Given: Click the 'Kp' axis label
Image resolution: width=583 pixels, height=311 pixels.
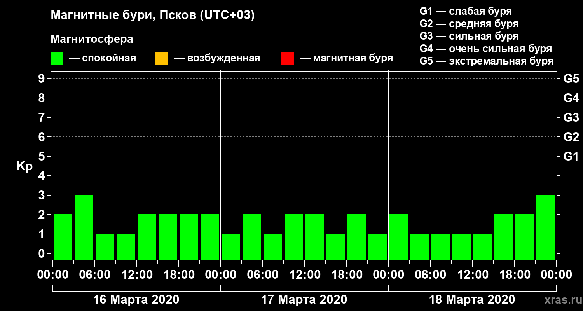Looking at the screenshot, I should pyautogui.click(x=24, y=166).
